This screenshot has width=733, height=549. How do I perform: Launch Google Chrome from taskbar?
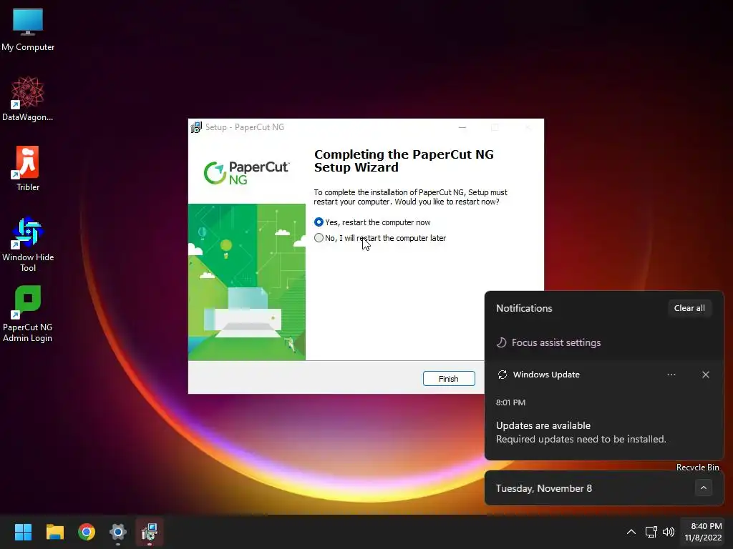click(x=87, y=532)
